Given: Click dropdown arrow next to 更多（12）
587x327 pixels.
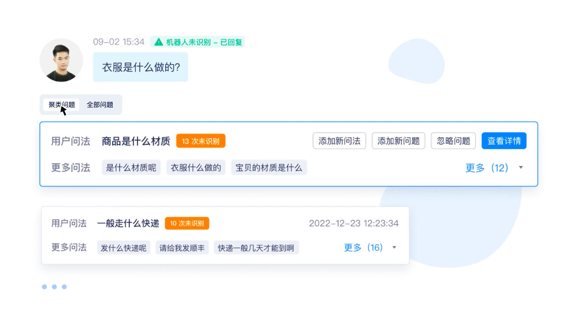Looking at the screenshot, I should [x=521, y=168].
